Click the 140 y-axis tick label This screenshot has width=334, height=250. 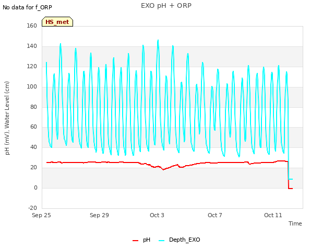32,46
